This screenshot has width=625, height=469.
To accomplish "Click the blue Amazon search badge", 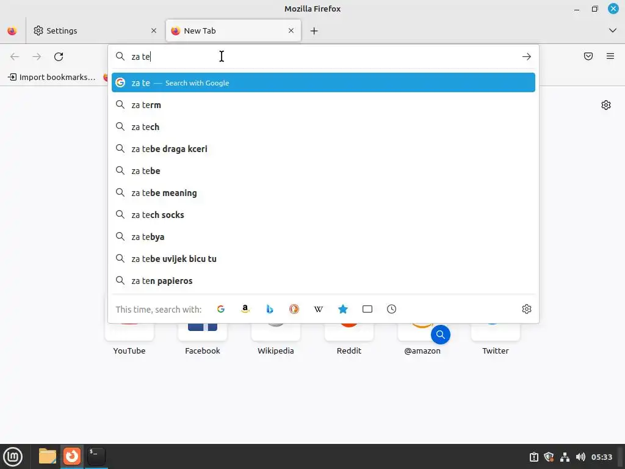I will pos(441,335).
